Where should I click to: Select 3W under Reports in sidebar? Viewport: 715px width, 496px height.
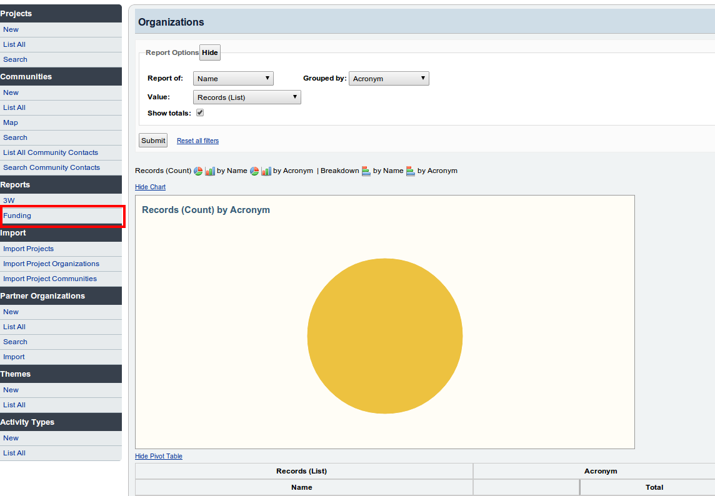[x=9, y=201]
